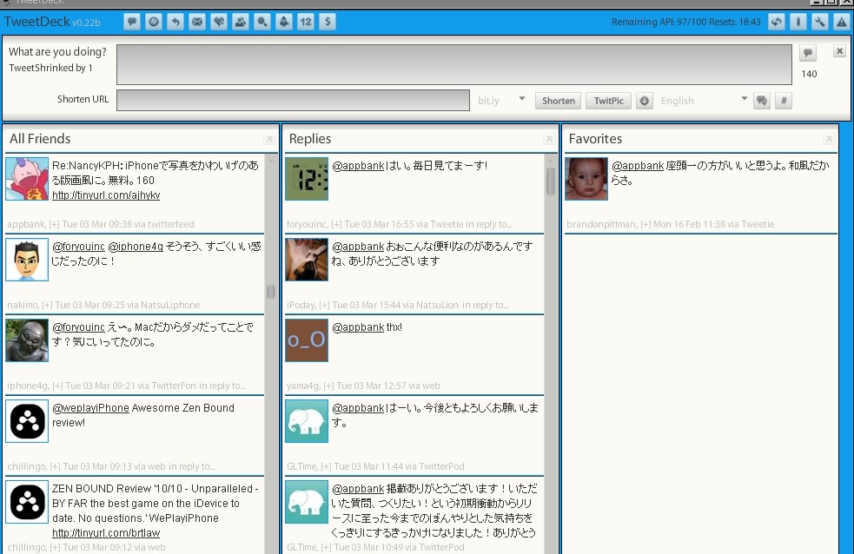
Task: Open the http://tinyurl.com/brtlaw link
Action: tap(106, 533)
